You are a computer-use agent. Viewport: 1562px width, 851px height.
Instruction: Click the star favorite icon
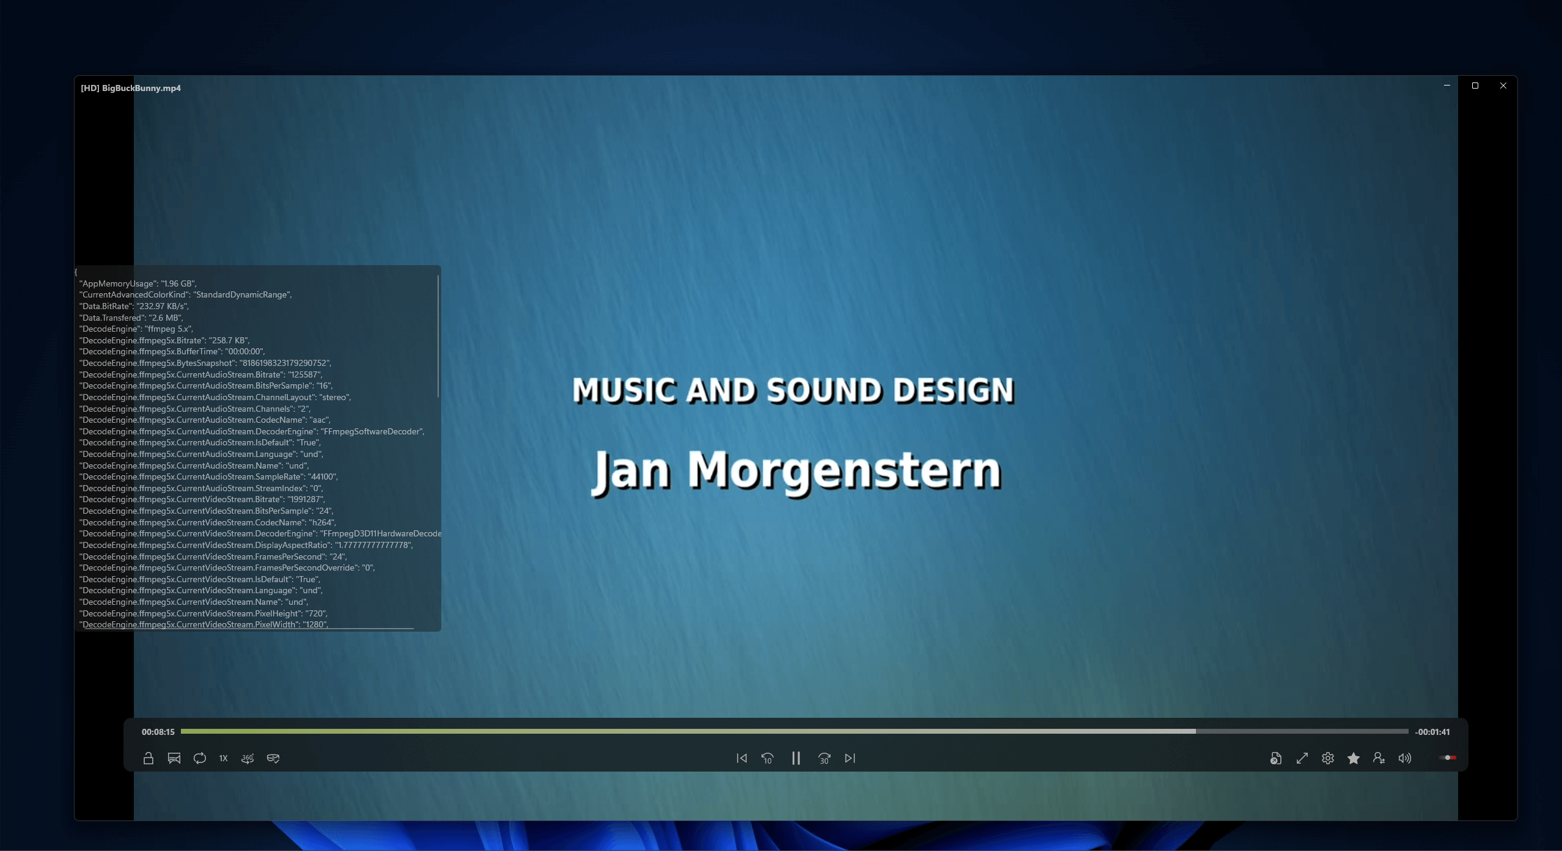pos(1354,758)
